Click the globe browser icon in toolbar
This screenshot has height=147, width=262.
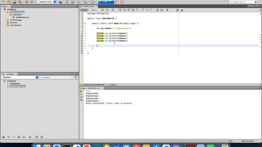point(61,2)
